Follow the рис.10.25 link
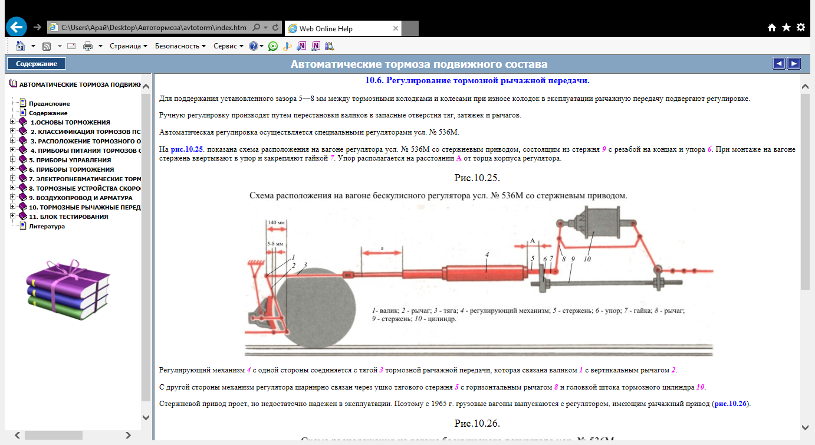 [186, 150]
